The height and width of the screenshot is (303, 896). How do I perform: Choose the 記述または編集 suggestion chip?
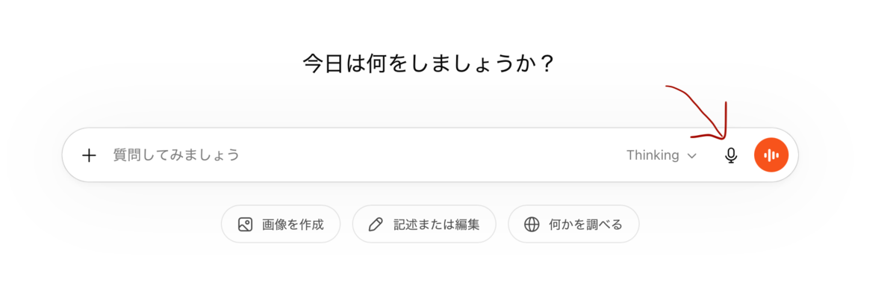[424, 224]
